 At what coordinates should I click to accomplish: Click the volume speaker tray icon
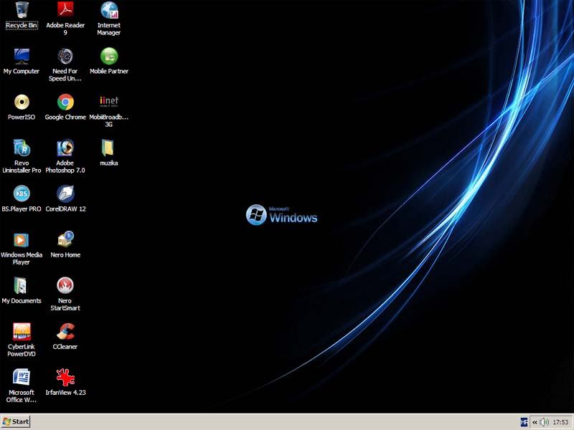544,422
